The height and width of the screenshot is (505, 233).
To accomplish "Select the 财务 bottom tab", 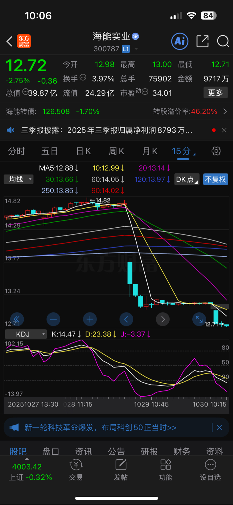I will (x=182, y=451).
